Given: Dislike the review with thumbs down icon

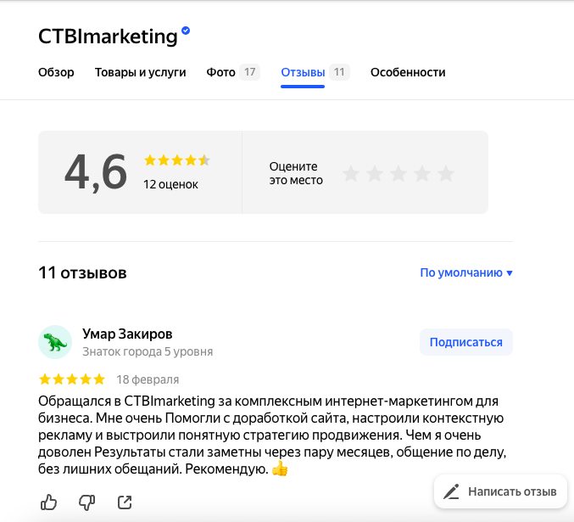Looking at the screenshot, I should coord(86,502).
